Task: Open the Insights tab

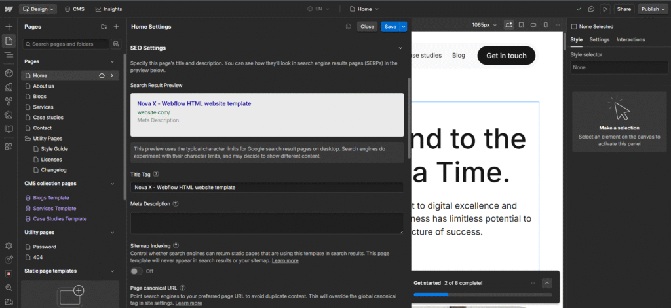Action: point(109,9)
